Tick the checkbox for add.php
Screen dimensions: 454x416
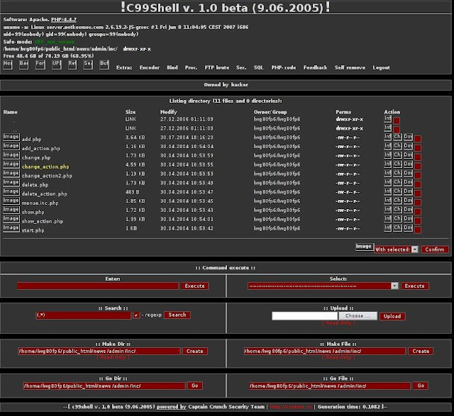pos(418,139)
